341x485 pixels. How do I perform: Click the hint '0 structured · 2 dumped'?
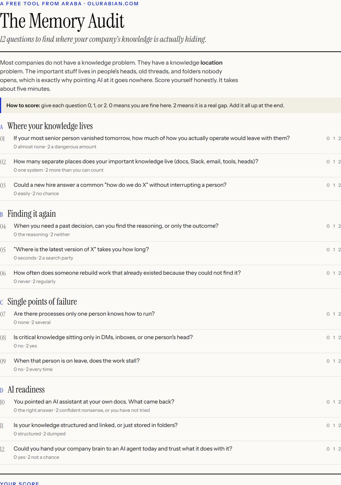(x=39, y=434)
